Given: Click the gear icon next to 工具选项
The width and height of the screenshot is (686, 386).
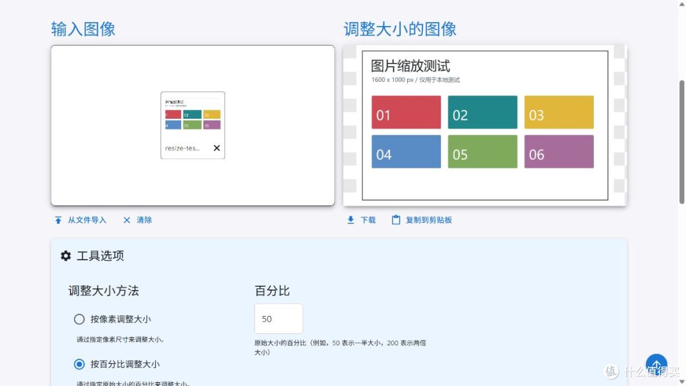Looking at the screenshot, I should [65, 256].
